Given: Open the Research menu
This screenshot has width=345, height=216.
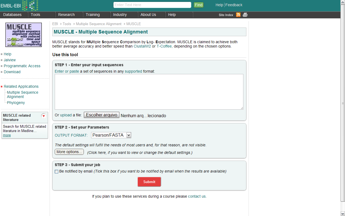Looking at the screenshot, I should point(66,15).
